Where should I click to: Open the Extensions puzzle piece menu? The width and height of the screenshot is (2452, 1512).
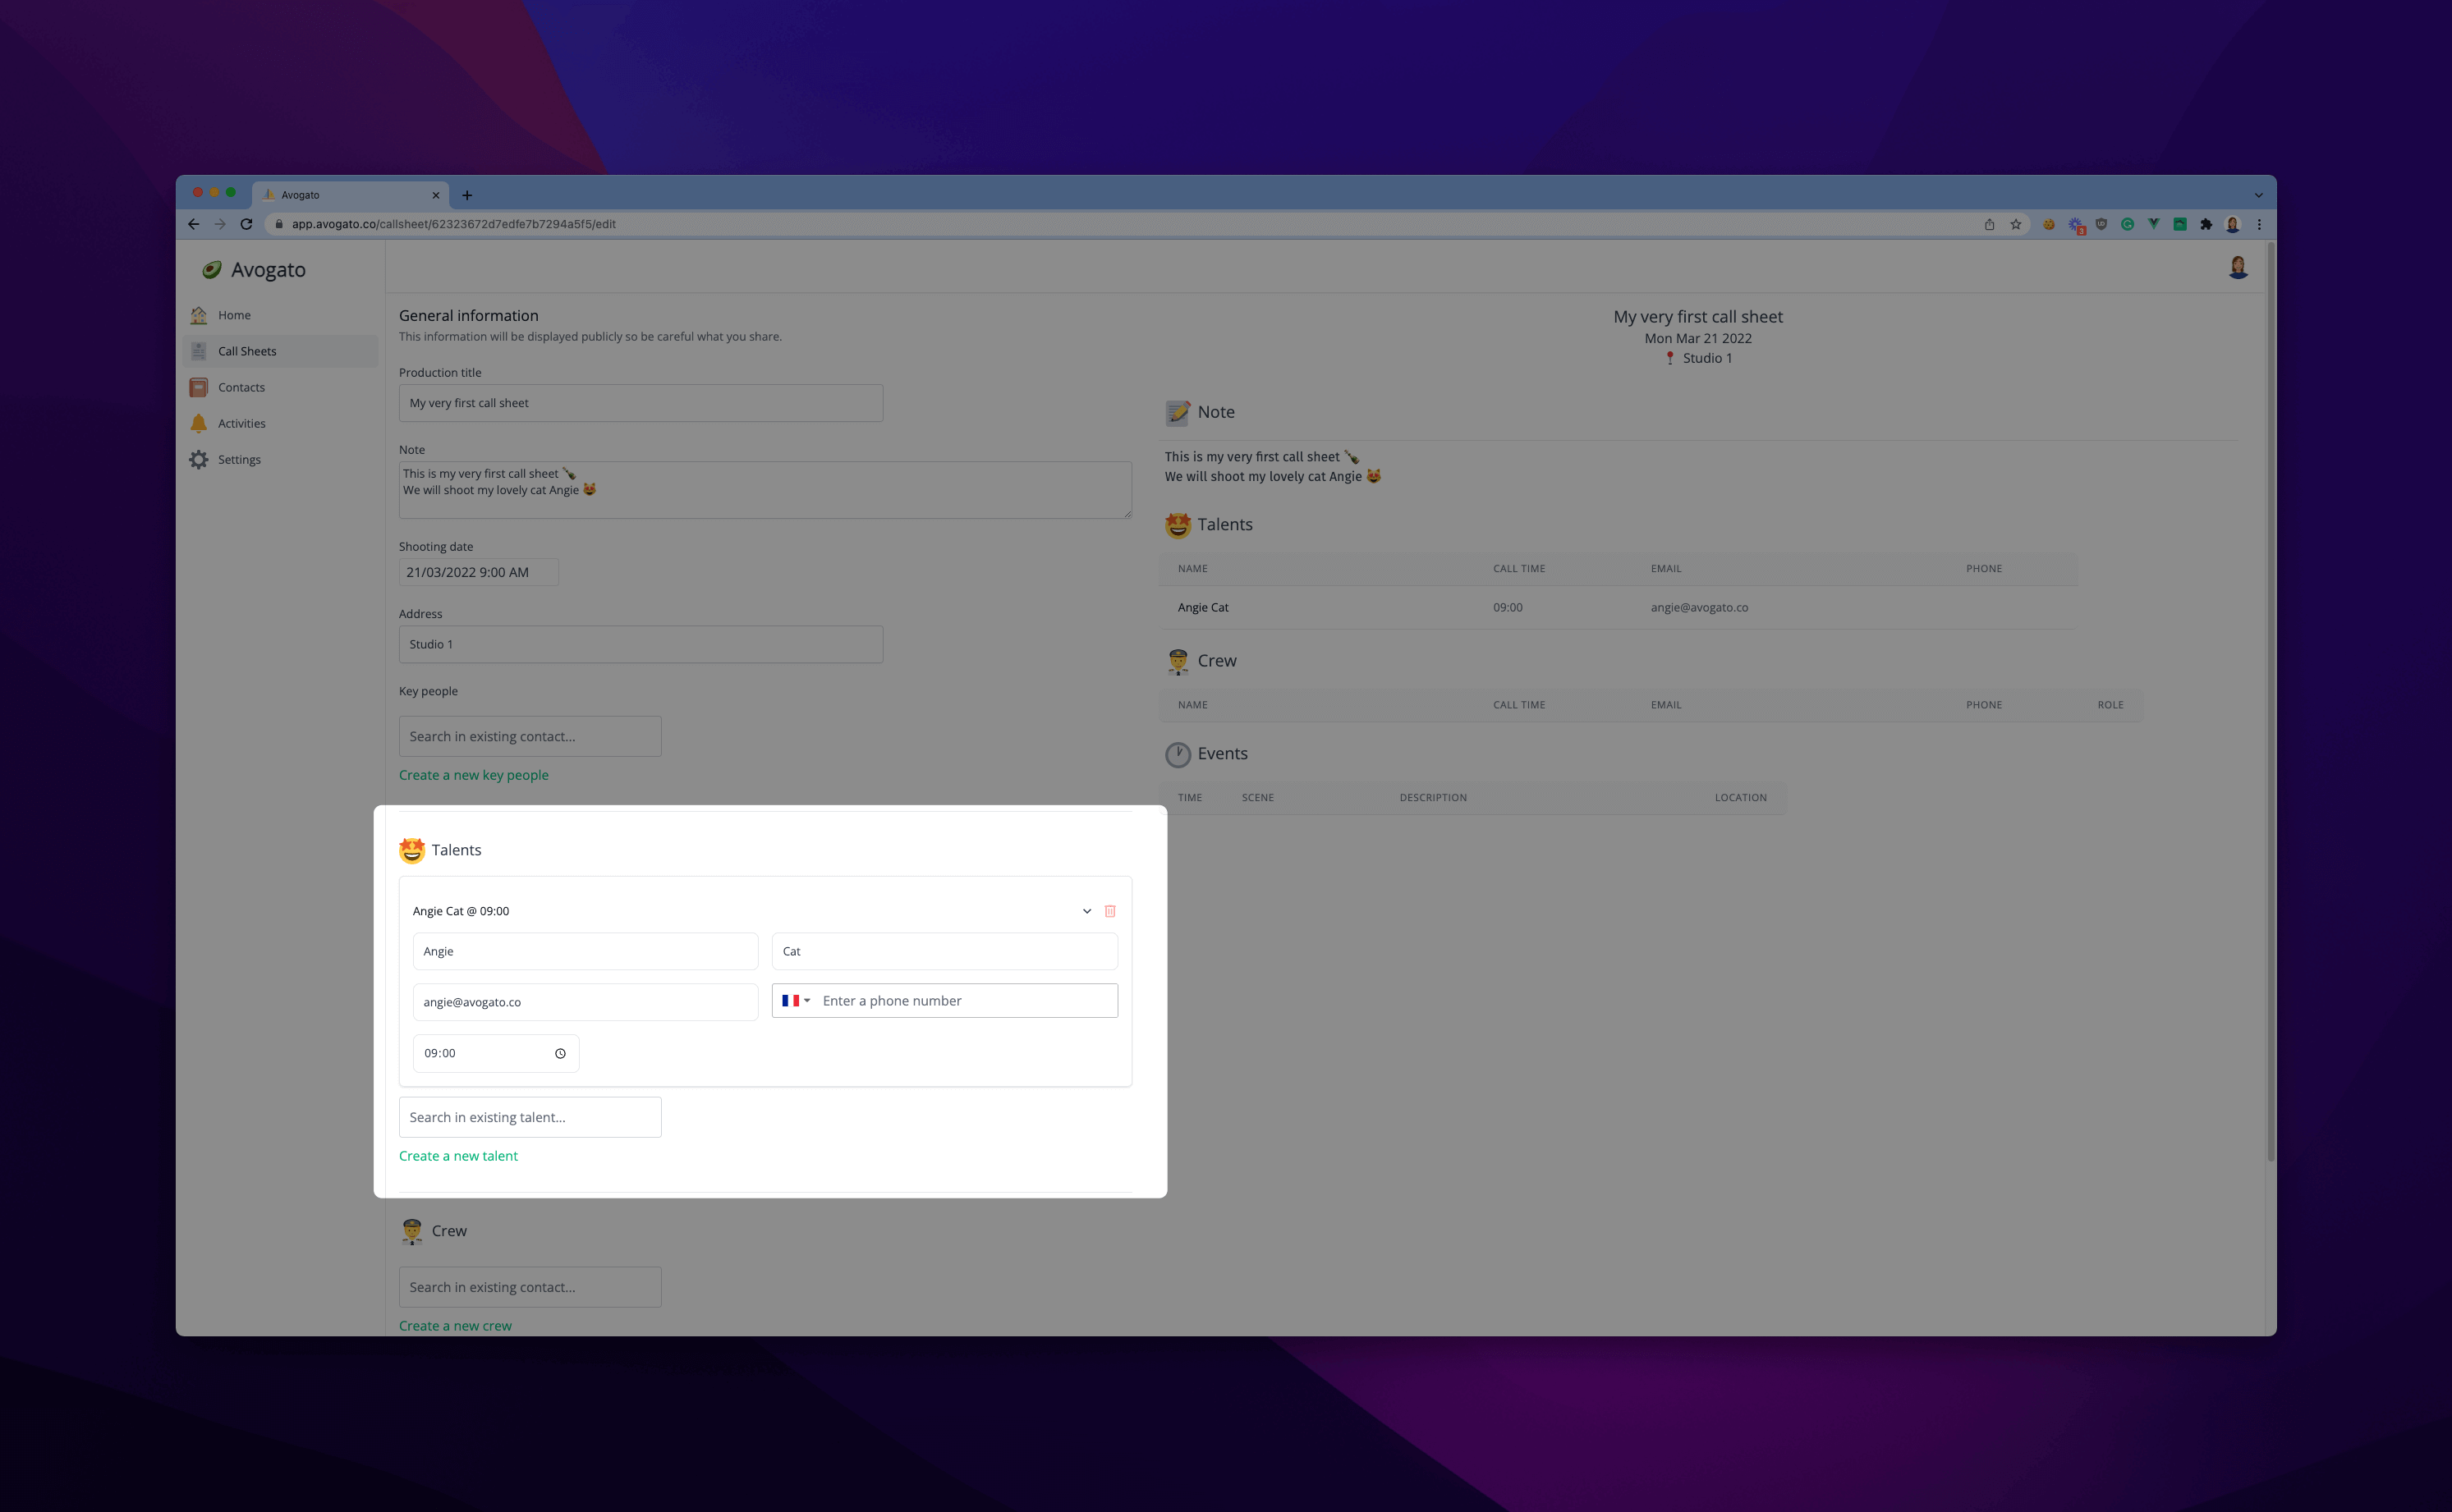pyautogui.click(x=2206, y=224)
